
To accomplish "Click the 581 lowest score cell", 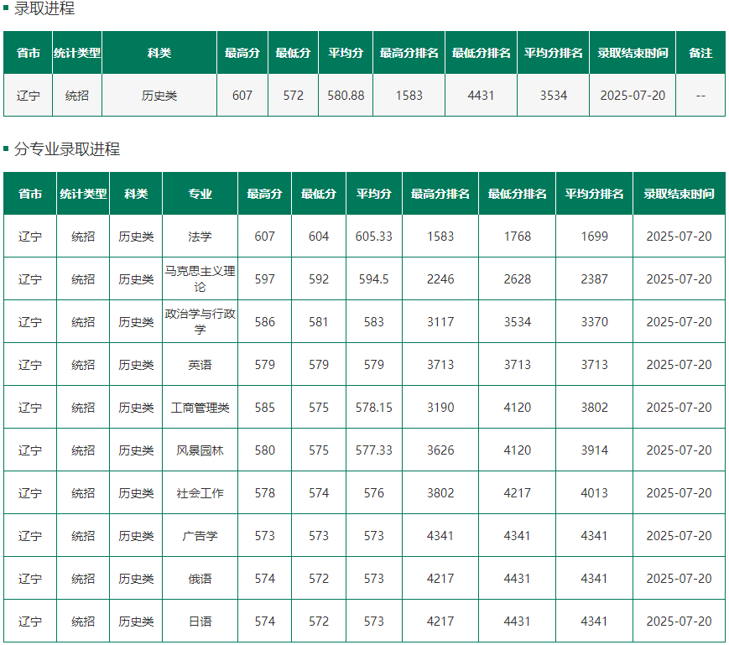I will (319, 322).
